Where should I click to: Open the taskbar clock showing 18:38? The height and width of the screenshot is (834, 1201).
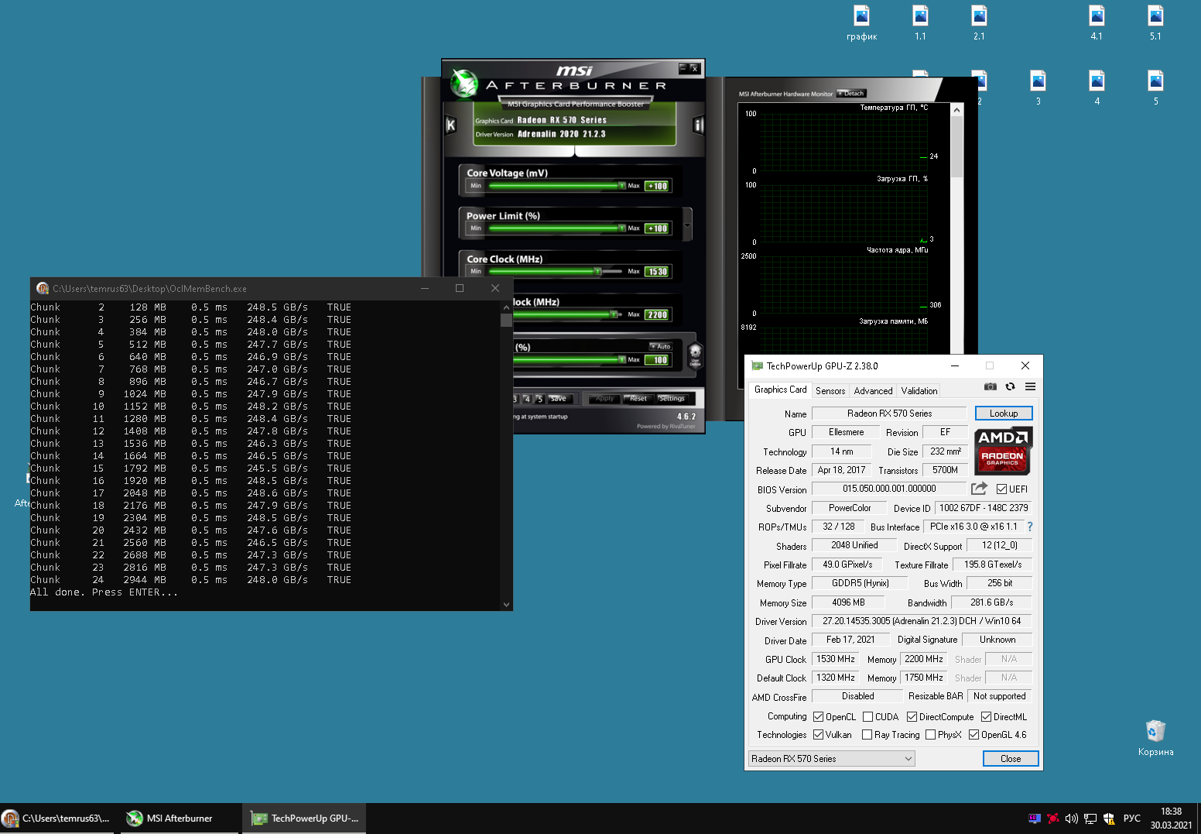[1171, 819]
